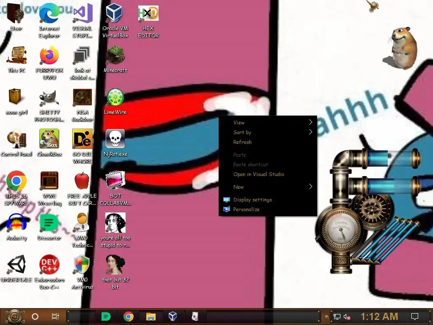Select the This PC desktop icon
This screenshot has height=325, width=433.
pos(16,59)
